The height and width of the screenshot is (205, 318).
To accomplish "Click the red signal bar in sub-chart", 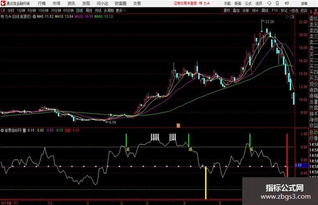I will 287,156.
